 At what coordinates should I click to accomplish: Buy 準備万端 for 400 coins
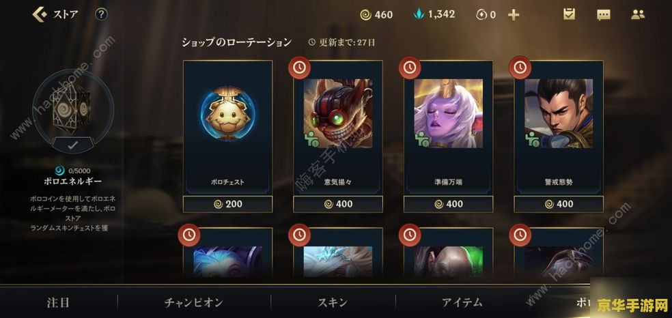[448, 204]
